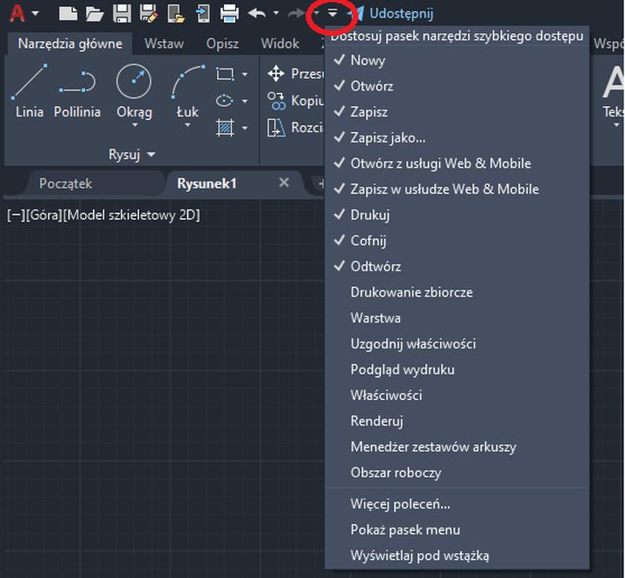Viewport: 625px width, 578px height.
Task: Expand the undo history dropdown arrow
Action: tap(276, 13)
